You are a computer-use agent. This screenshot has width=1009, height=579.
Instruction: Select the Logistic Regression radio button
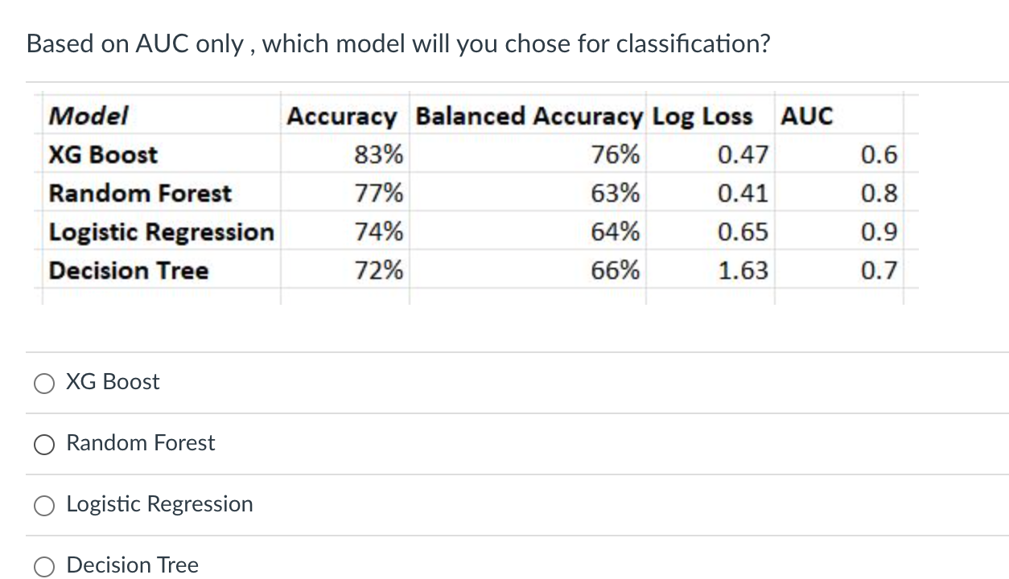(44, 506)
